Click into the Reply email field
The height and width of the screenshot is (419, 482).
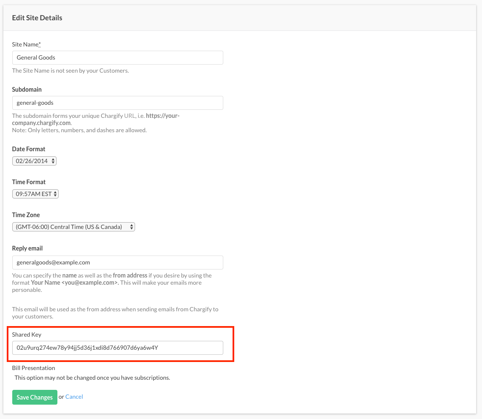pos(117,262)
